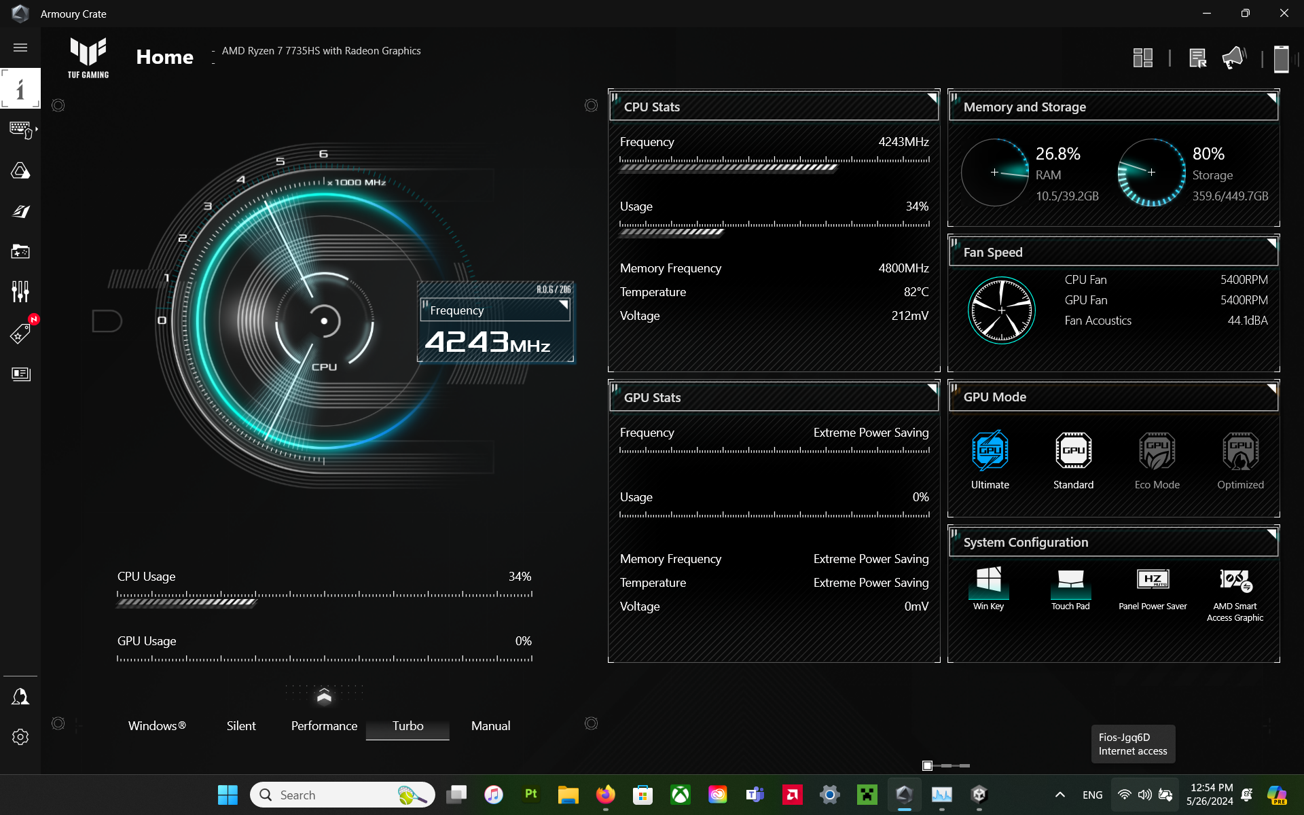Show hidden icons in the system tray
Screen dimensions: 1304x815
pos(1059,795)
